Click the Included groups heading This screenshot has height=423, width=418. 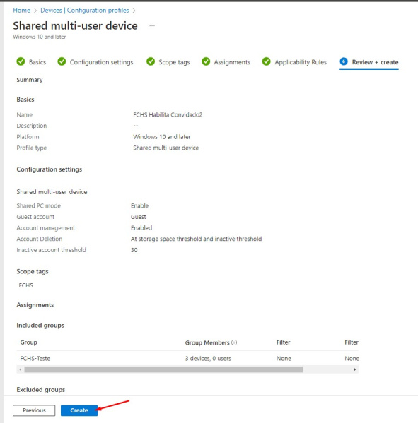[40, 325]
